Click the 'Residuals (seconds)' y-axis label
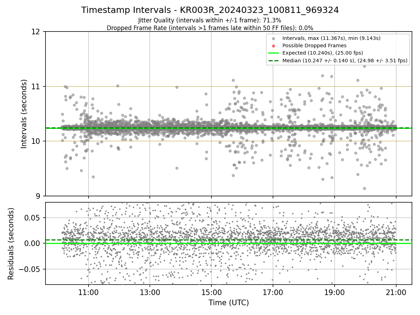Image resolution: width=420 pixels, height=315 pixels. click(x=11, y=244)
